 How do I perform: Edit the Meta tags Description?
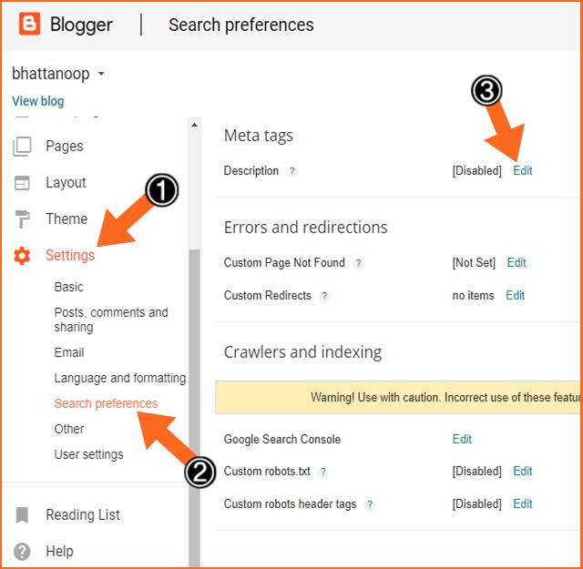[x=523, y=170]
